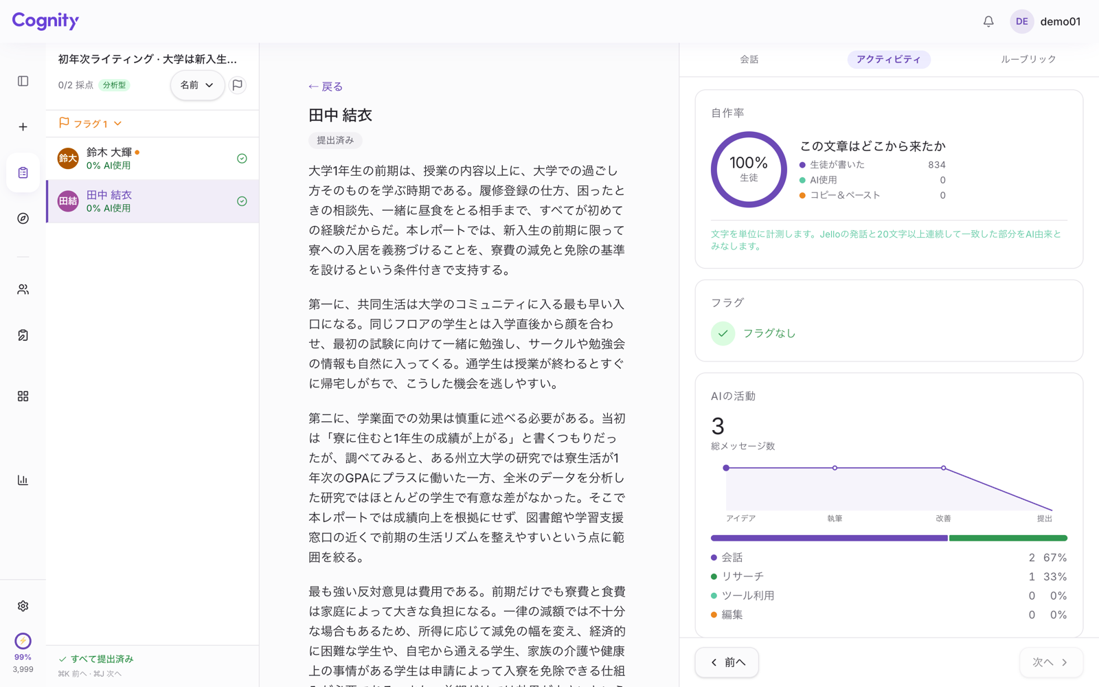Select student 田中 結衣 in the list

152,201
